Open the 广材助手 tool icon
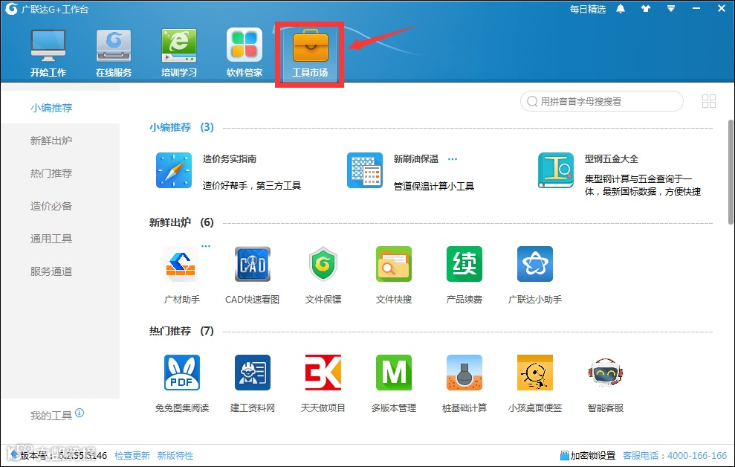 tap(181, 264)
